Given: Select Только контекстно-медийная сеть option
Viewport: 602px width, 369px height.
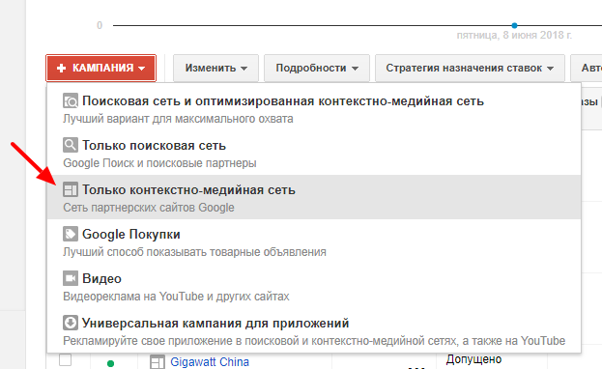Looking at the screenshot, I should (314, 197).
